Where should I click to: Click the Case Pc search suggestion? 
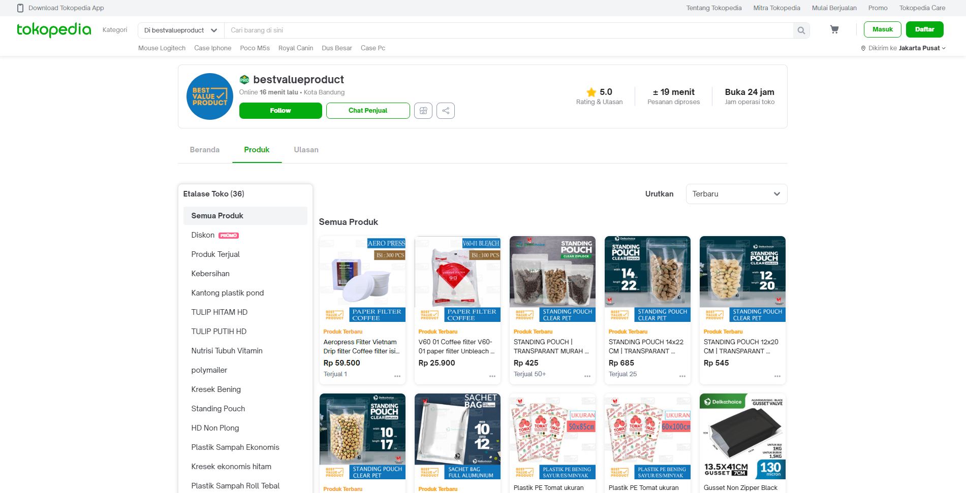coord(373,48)
